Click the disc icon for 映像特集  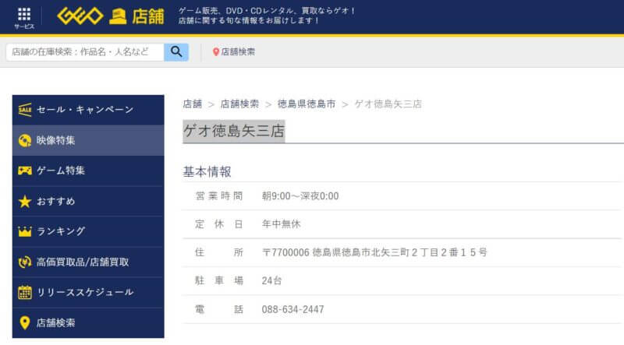[x=25, y=140]
